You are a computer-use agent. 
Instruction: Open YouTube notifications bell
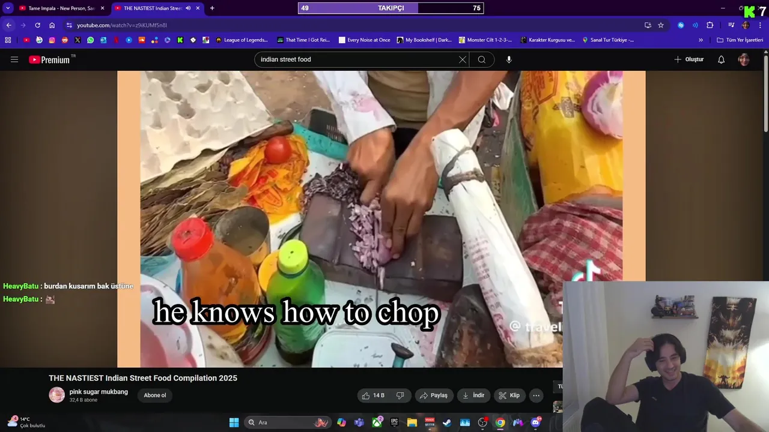click(x=722, y=59)
